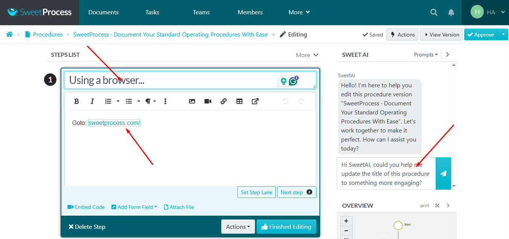Insert a video into the step

click(208, 101)
